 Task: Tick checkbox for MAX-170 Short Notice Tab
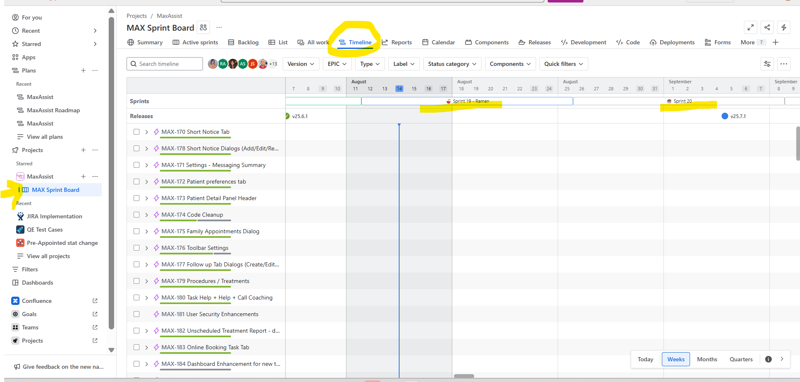click(137, 132)
